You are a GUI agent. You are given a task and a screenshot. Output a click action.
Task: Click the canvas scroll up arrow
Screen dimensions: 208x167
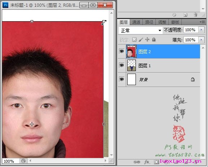111,13
